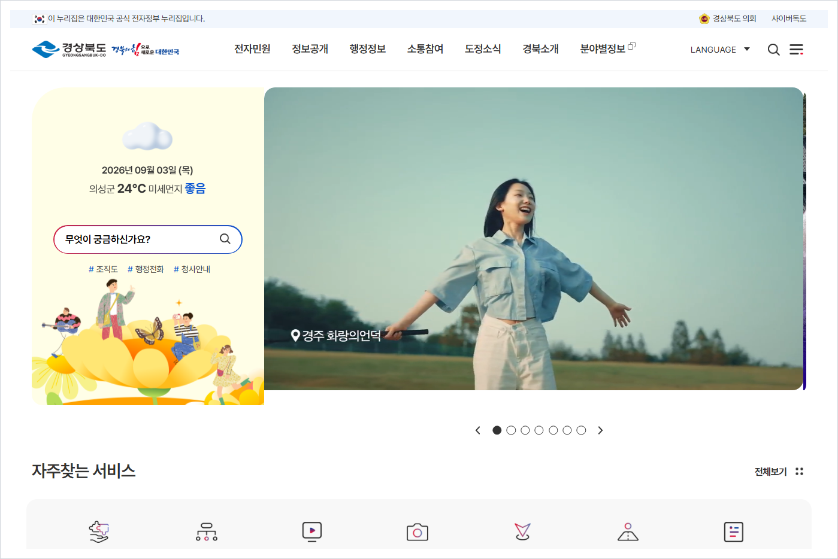Open the 분야별정보 external menu
This screenshot has height=559, width=838.
pyautogui.click(x=607, y=48)
